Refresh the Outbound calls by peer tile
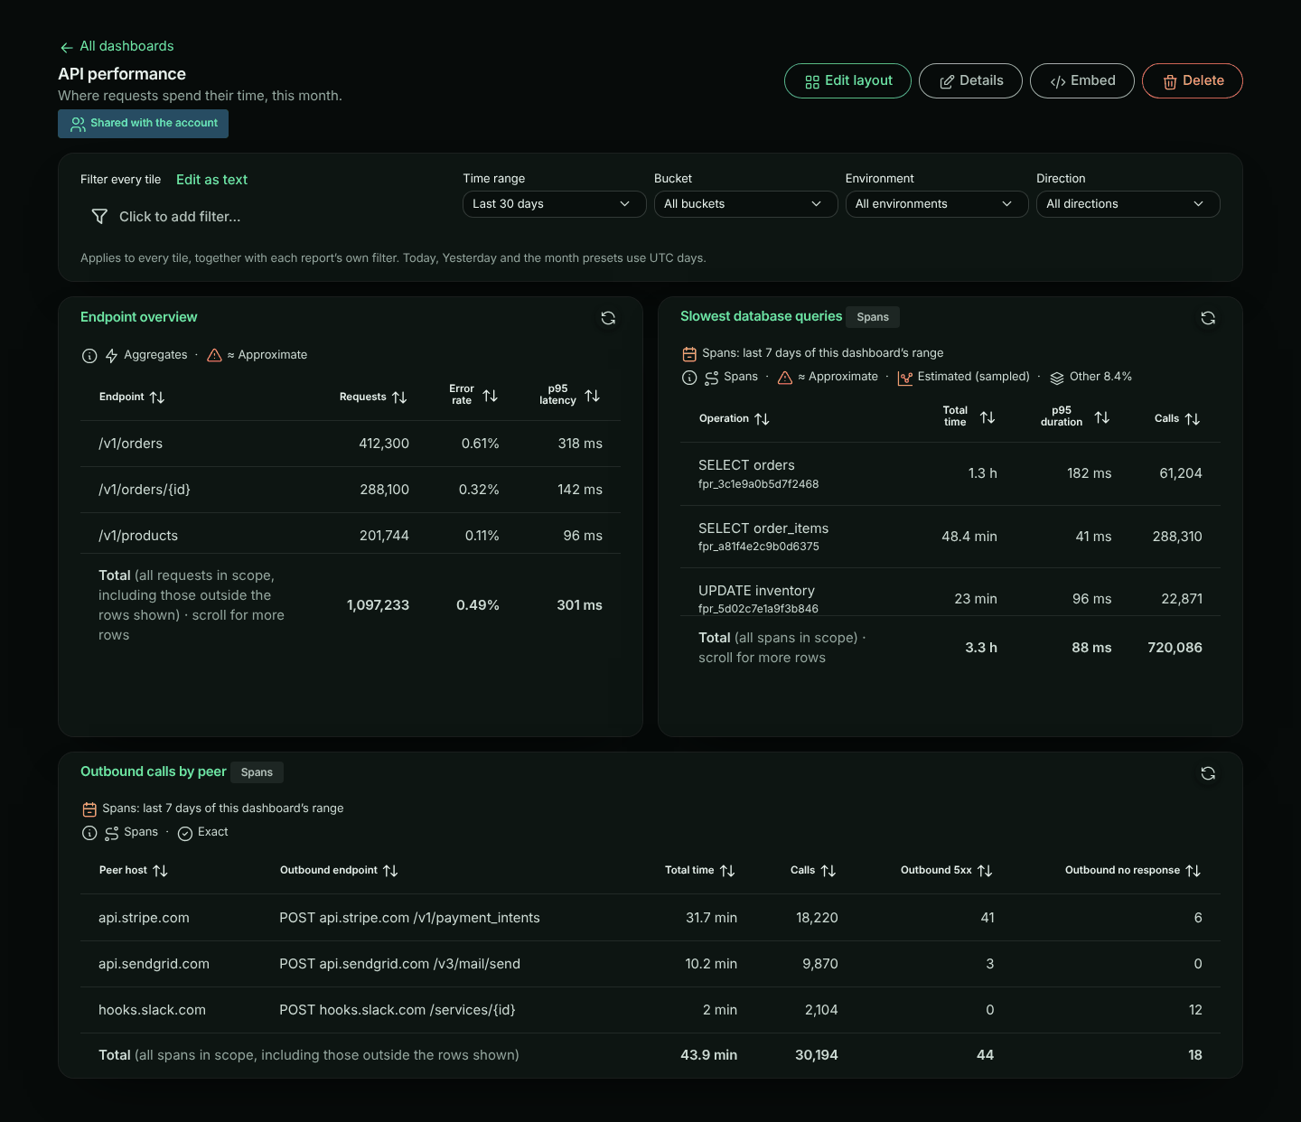 1208,773
